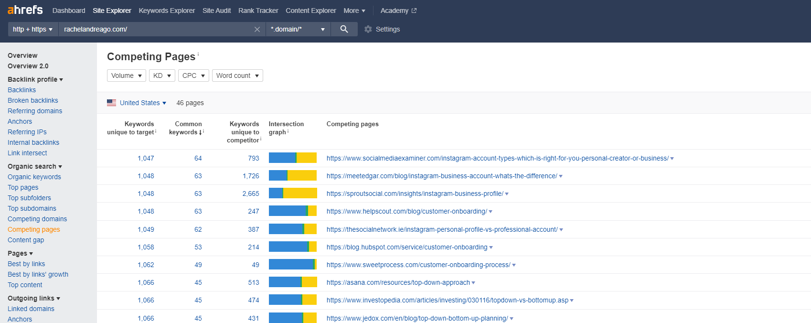Viewport: 811px width, 323px height.
Task: Open the *.domain/* mode dropdown
Action: click(x=298, y=29)
